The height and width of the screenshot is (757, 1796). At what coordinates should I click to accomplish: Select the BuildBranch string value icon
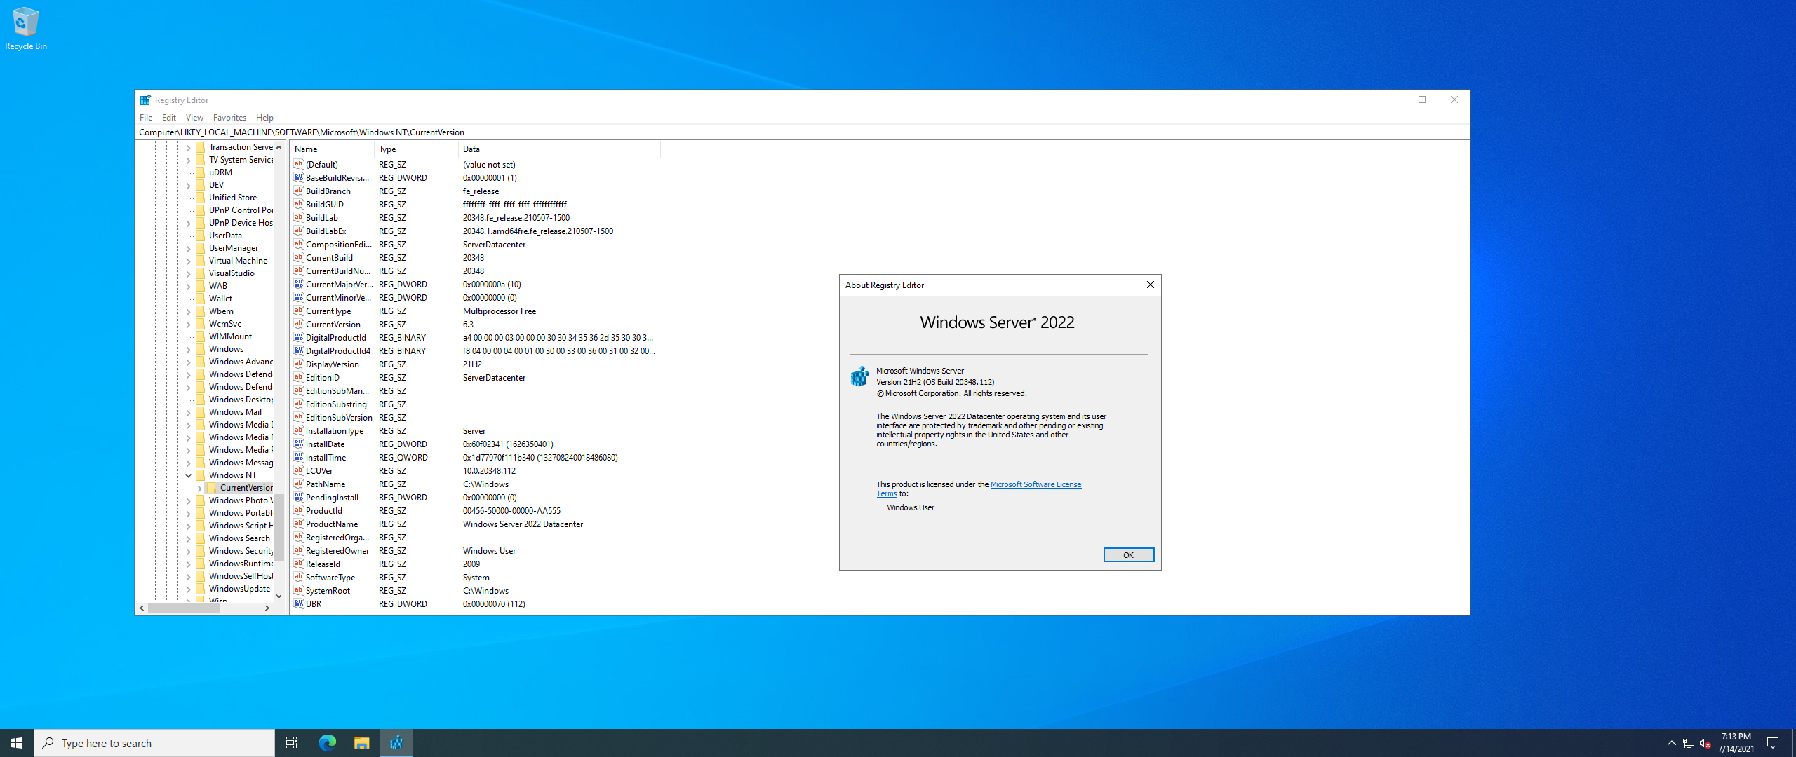tap(299, 191)
